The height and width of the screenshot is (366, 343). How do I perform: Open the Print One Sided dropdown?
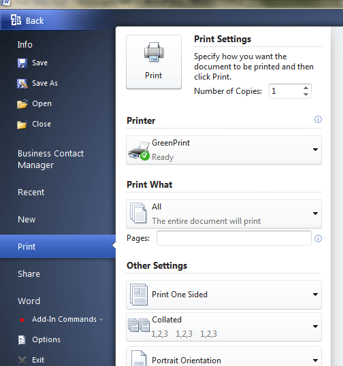click(x=224, y=295)
